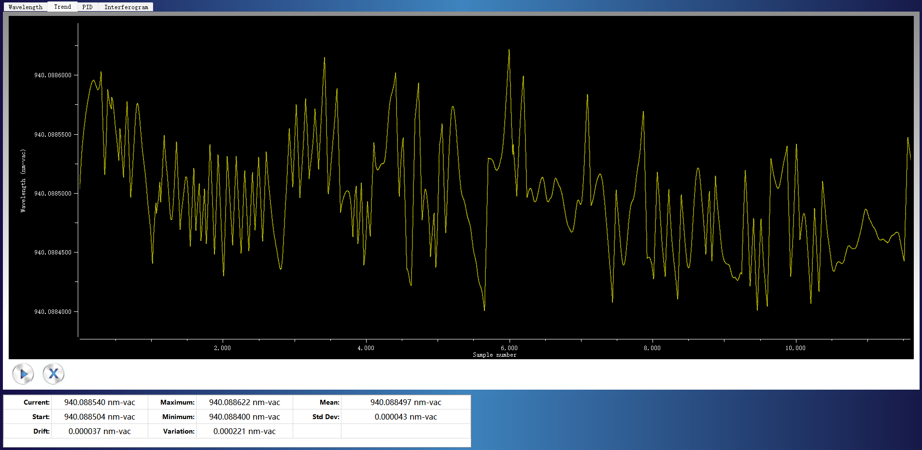Click the Drift value 0.000037 nm-vac
This screenshot has width=922, height=450.
(99, 431)
